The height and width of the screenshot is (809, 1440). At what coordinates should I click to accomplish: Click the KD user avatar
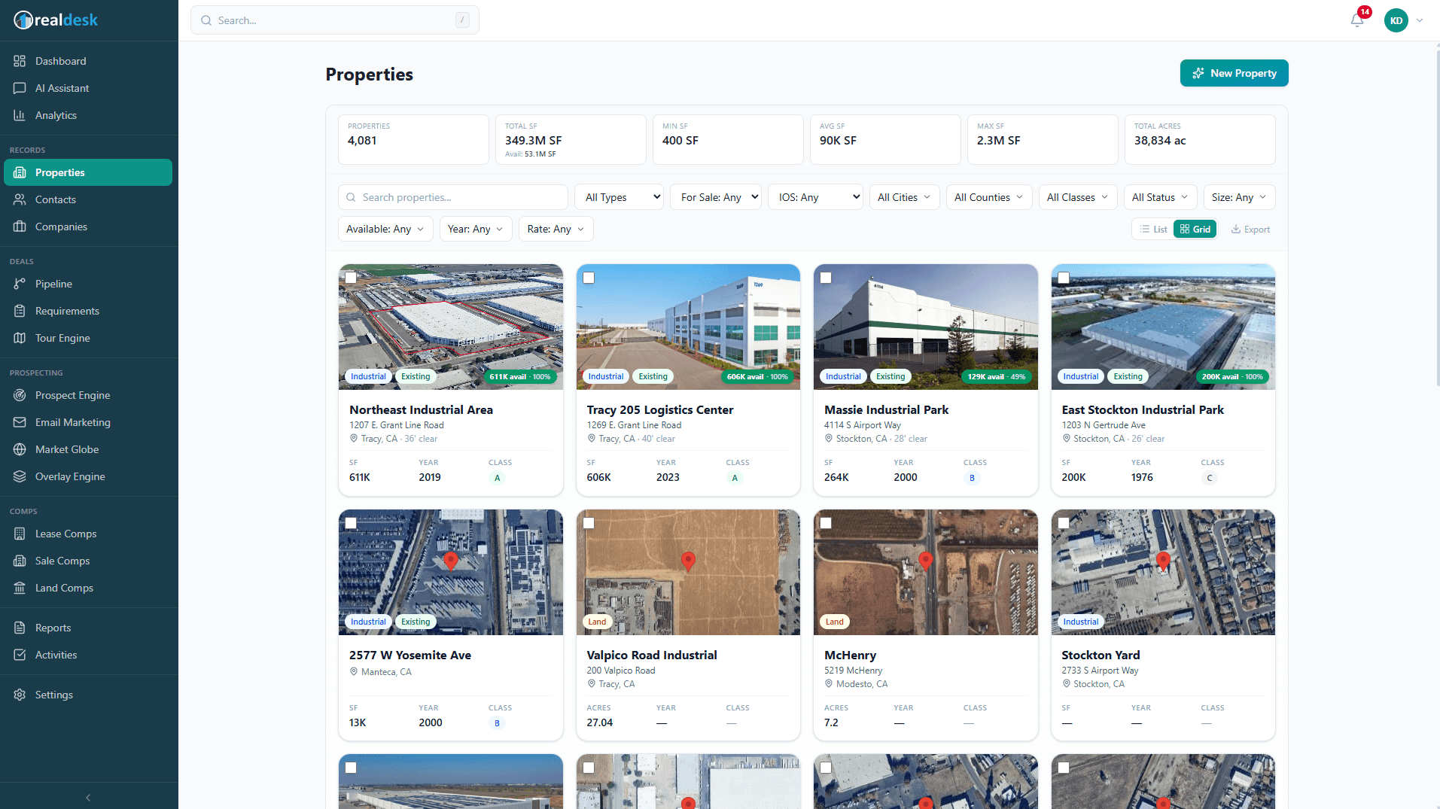click(1396, 20)
